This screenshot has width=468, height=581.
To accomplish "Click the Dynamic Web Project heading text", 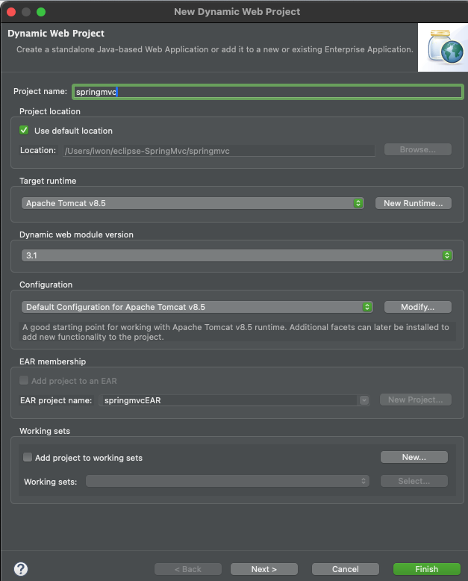I will pos(56,34).
